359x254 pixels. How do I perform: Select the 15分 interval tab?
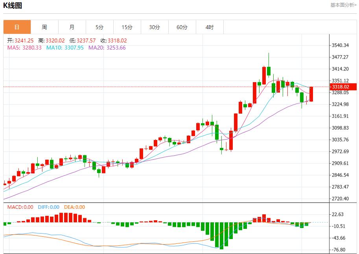point(127,27)
